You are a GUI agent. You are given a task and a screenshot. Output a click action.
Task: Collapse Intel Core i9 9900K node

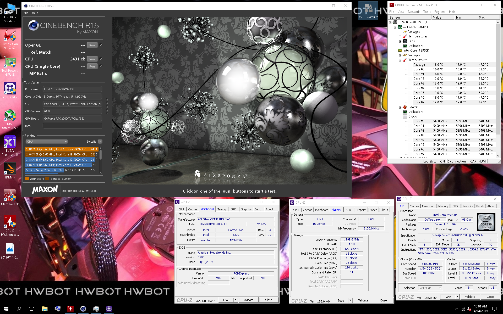395,51
